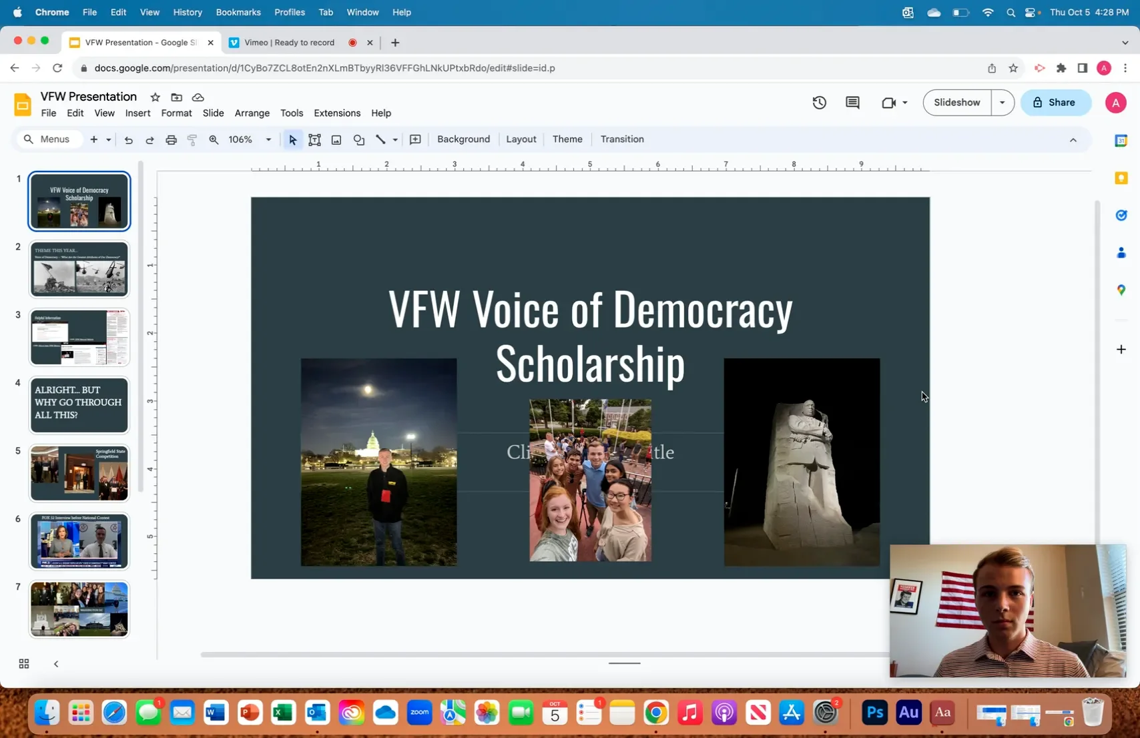Bookmark this page with the star icon

tap(1013, 68)
